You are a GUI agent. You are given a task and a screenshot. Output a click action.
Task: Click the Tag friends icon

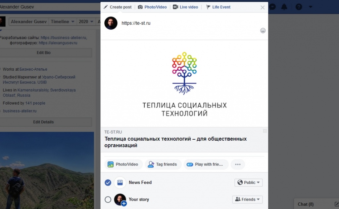click(x=151, y=164)
